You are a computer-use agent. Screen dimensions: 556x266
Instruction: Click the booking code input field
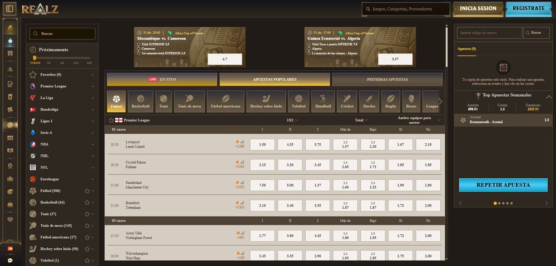click(x=489, y=33)
